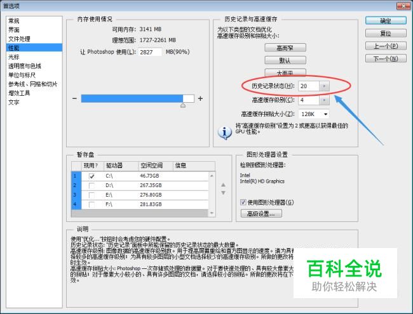Open the 界面 preferences category
The width and height of the screenshot is (413, 314).
(x=14, y=30)
